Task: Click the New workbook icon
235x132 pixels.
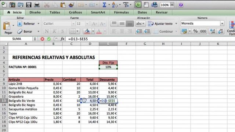Action: (4, 5)
